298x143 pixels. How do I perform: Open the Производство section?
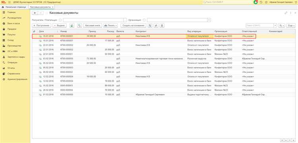(14, 46)
